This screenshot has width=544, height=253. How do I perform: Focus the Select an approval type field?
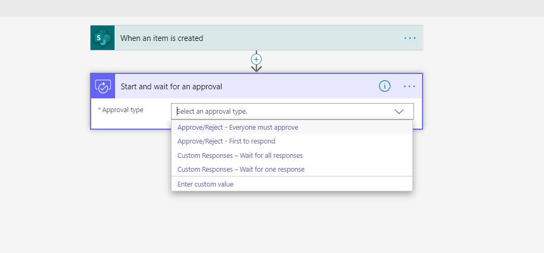coord(282,112)
